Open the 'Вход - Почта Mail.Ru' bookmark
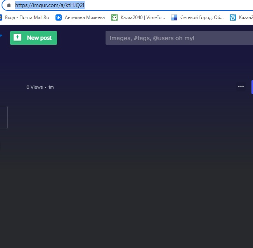253x248 pixels. click(27, 17)
